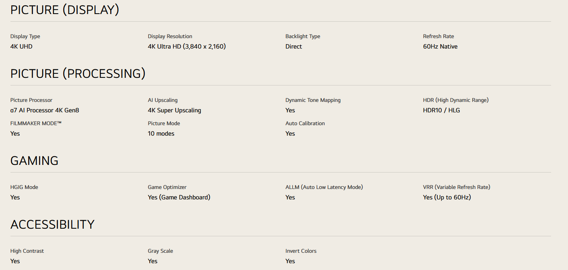Select the 60Hz Native refresh rate value
Image resolution: width=568 pixels, height=270 pixels.
point(440,47)
